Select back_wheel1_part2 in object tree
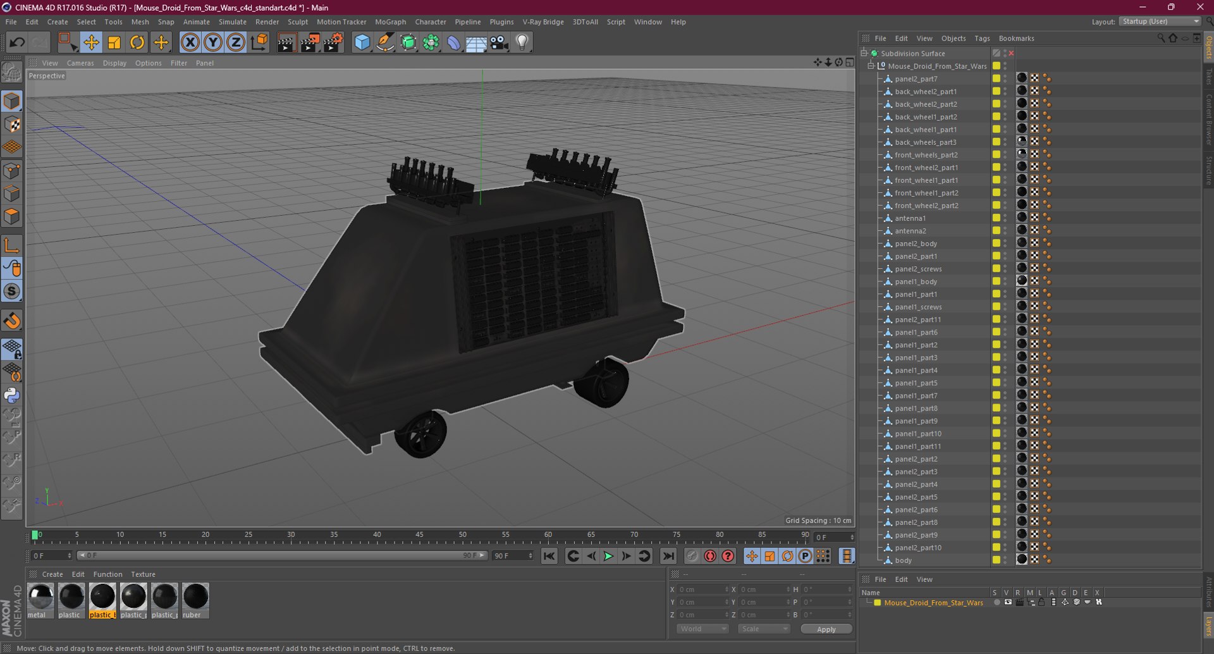The height and width of the screenshot is (654, 1214). pos(926,117)
